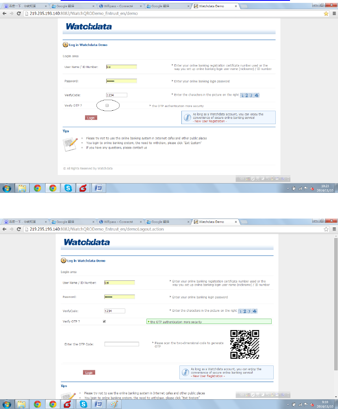The width and height of the screenshot is (338, 409).
Task: Click Login button on the upper page
Action: pyautogui.click(x=91, y=118)
